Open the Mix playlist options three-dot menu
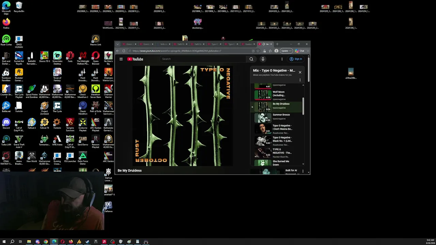This screenshot has height=245, width=436. pos(300,80)
